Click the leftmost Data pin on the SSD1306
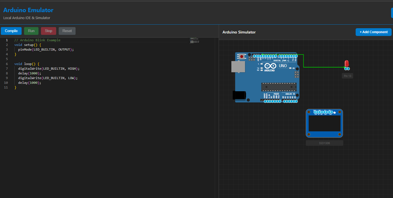Image resolution: width=393 pixels, height=198 pixels. [315, 112]
